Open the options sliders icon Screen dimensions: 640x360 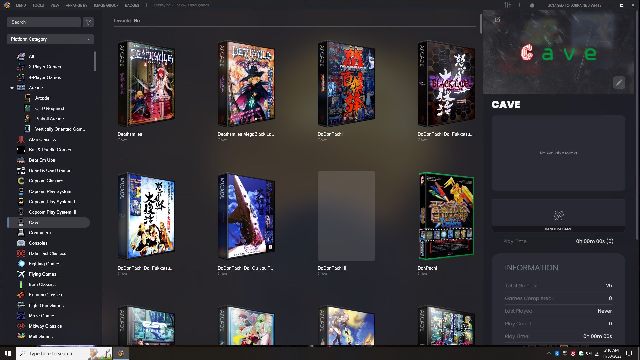pyautogui.click(x=507, y=5)
